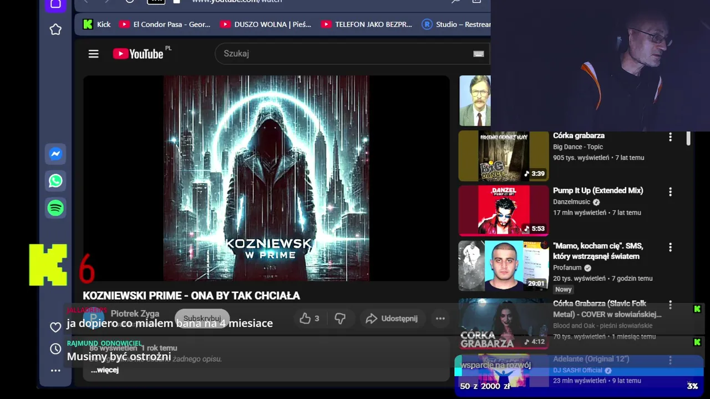Open the sidebar heart icon
This screenshot has height=399, width=710.
pos(55,327)
